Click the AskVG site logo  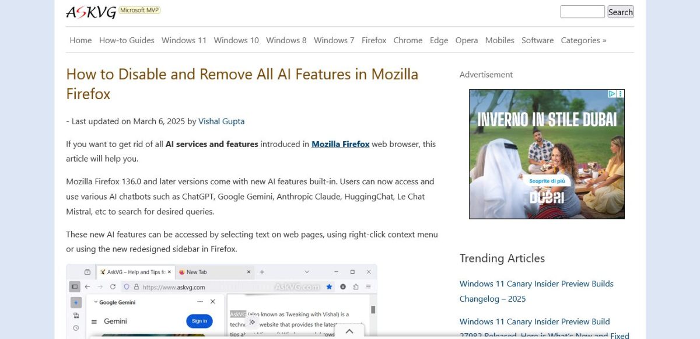[91, 12]
